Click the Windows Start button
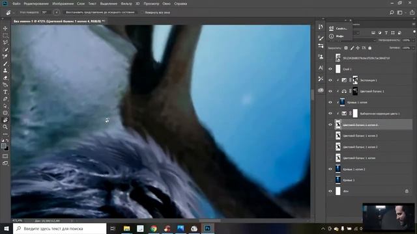The width and height of the screenshot is (417, 234). click(7, 228)
